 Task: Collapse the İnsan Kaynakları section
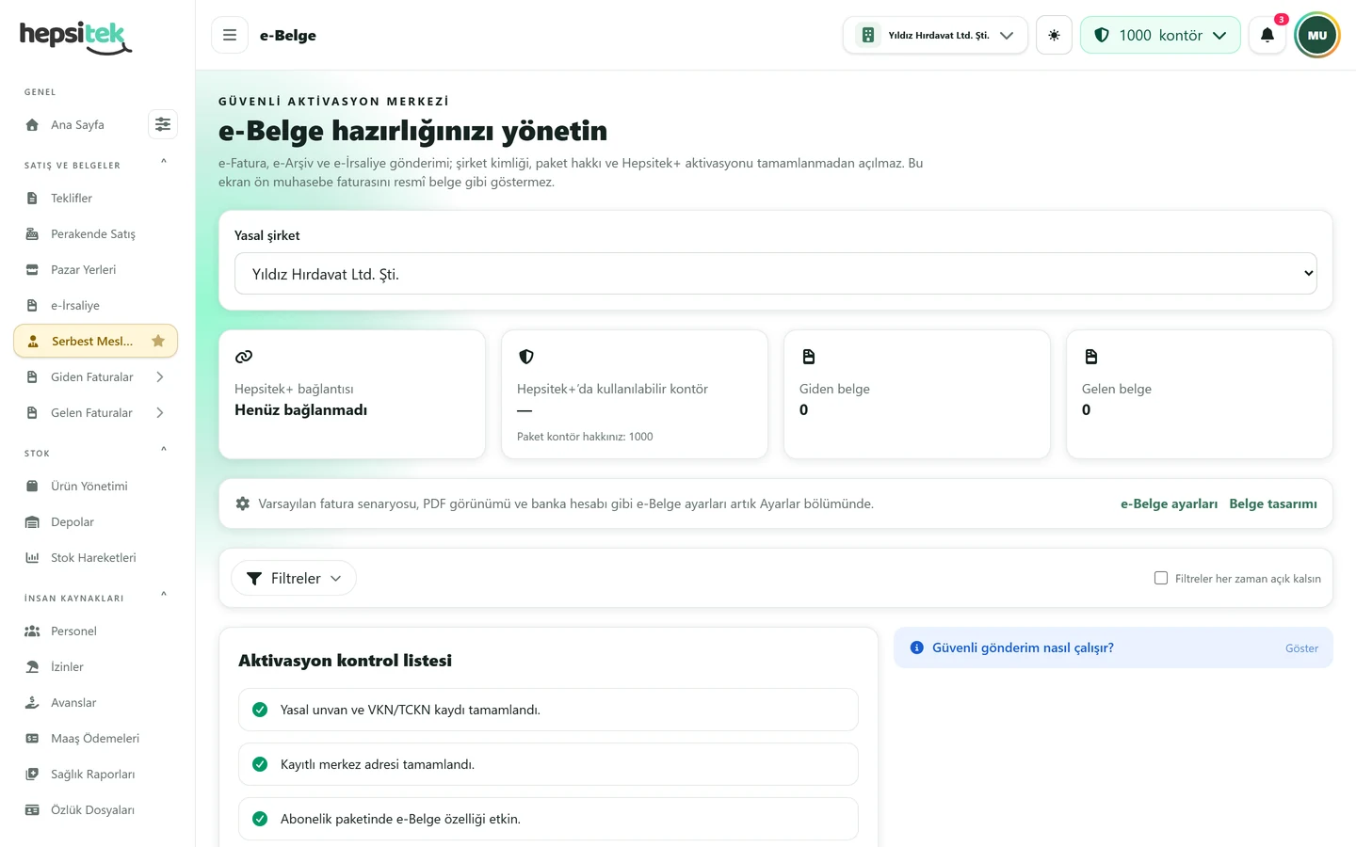[x=164, y=595]
